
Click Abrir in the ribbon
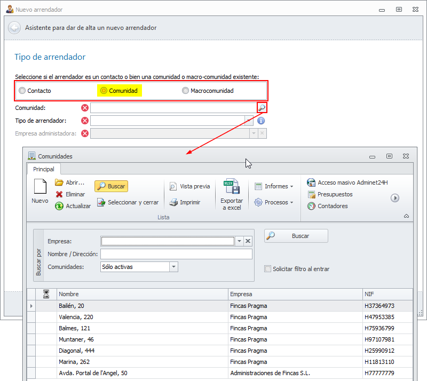(x=70, y=182)
